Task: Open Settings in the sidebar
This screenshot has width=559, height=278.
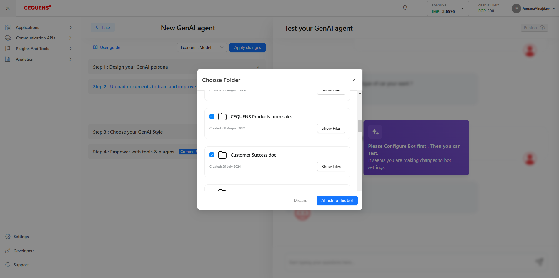Action: [x=21, y=237]
